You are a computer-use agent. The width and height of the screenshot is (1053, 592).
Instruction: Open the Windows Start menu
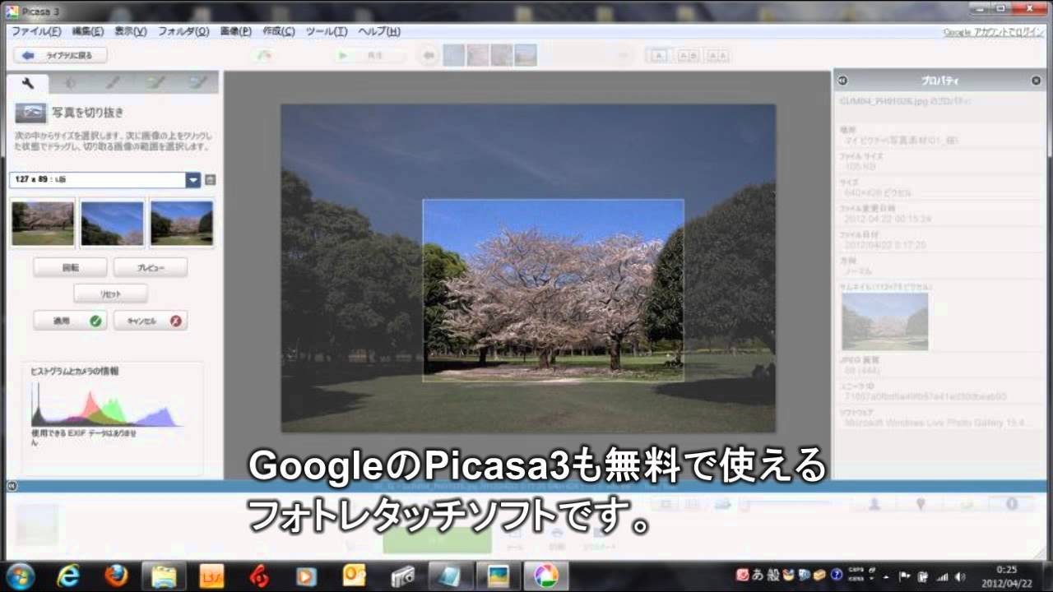20,576
